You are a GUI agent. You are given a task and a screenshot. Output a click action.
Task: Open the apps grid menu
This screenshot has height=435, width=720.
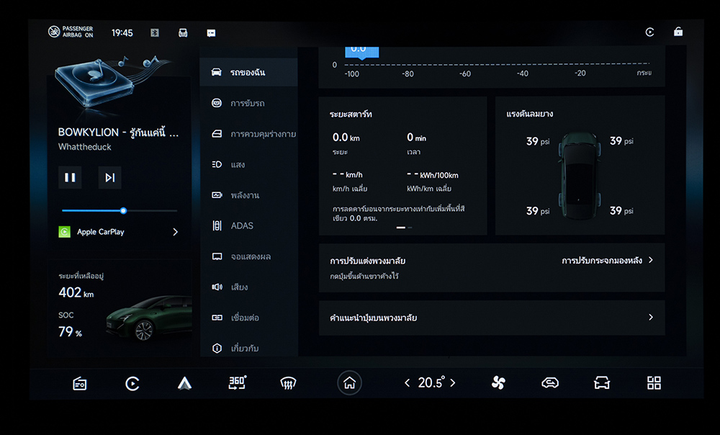tap(654, 383)
